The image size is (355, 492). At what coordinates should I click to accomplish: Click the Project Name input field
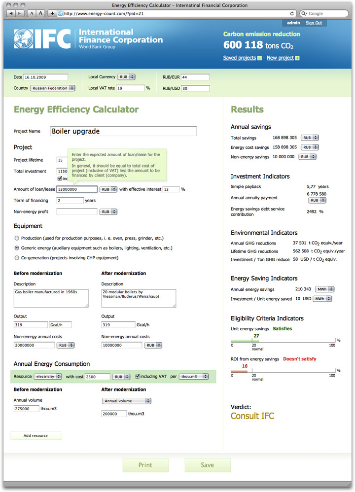pos(124,131)
